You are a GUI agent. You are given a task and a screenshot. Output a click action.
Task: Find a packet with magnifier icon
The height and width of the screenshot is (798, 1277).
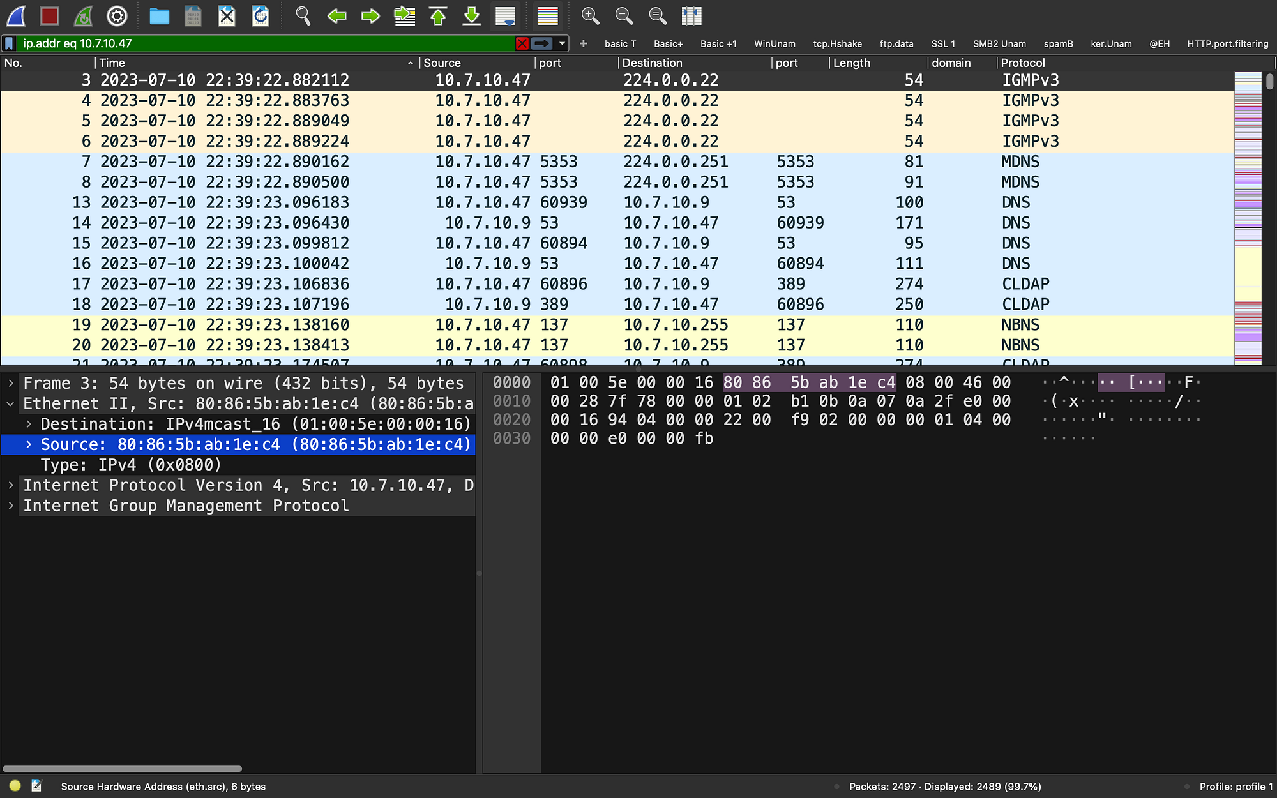(303, 16)
